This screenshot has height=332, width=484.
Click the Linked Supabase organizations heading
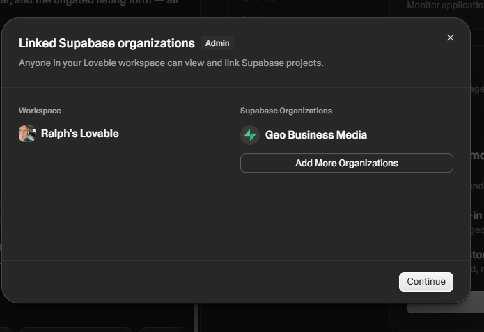(x=107, y=43)
